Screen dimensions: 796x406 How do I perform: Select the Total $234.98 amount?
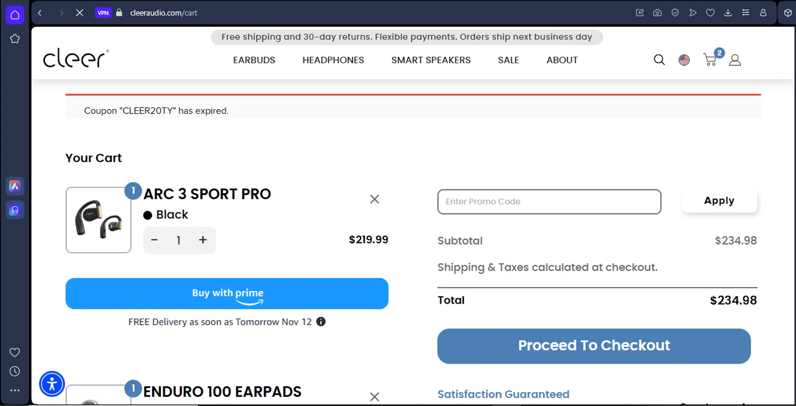pos(733,300)
